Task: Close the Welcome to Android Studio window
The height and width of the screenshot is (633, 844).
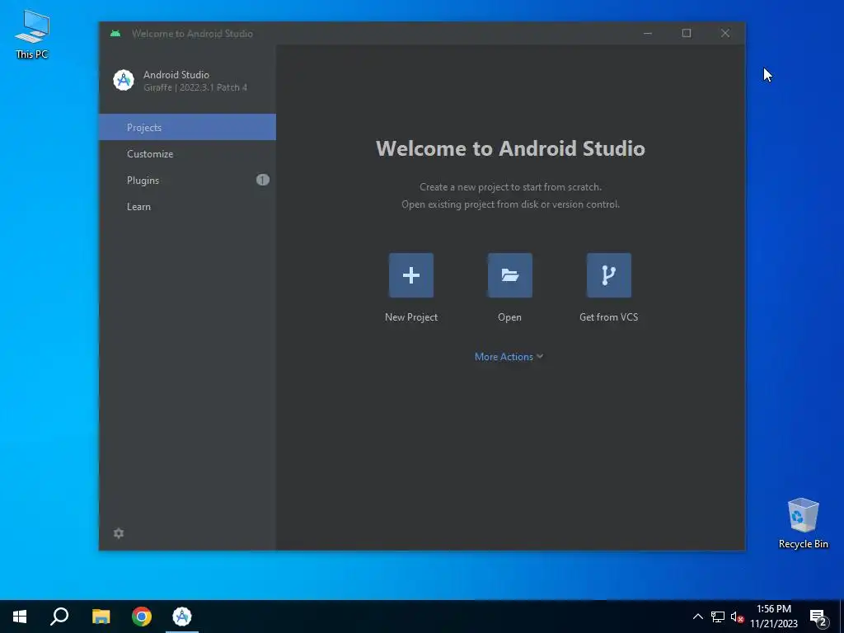Action: point(725,33)
